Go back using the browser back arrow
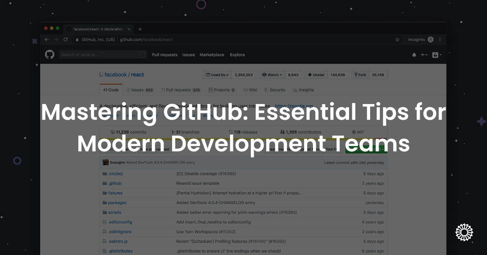Screen dimensions: 487x255 47,39
